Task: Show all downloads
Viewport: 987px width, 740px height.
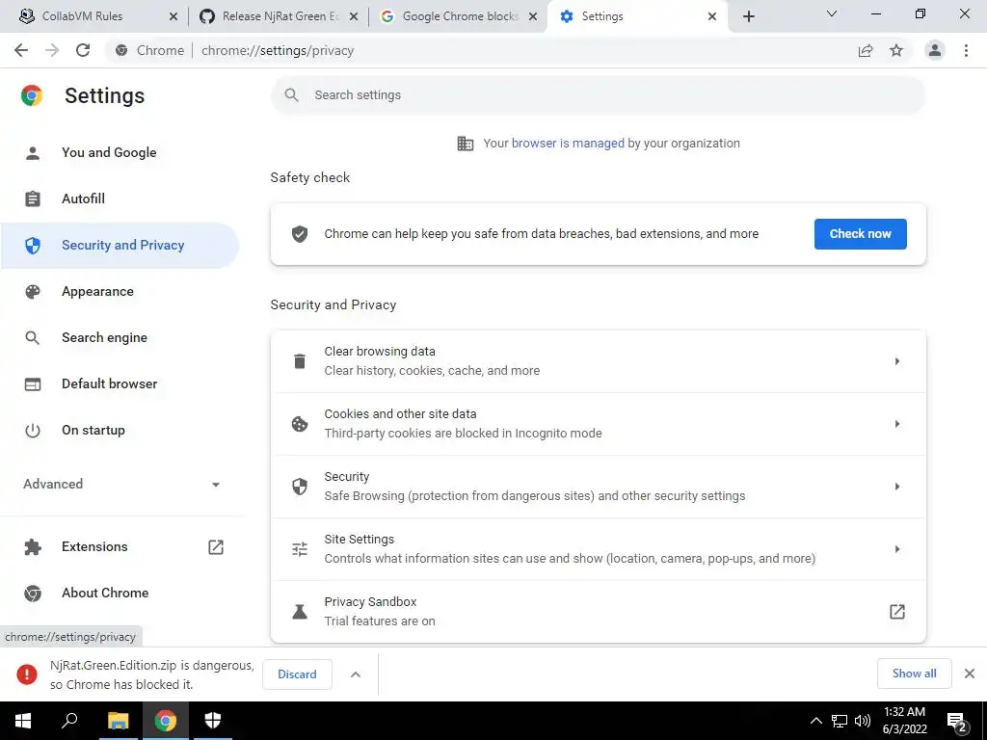Action: [x=914, y=674]
